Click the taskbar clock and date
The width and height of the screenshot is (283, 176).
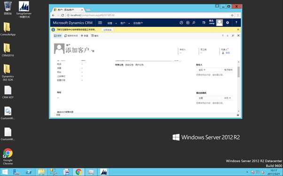[274, 172]
